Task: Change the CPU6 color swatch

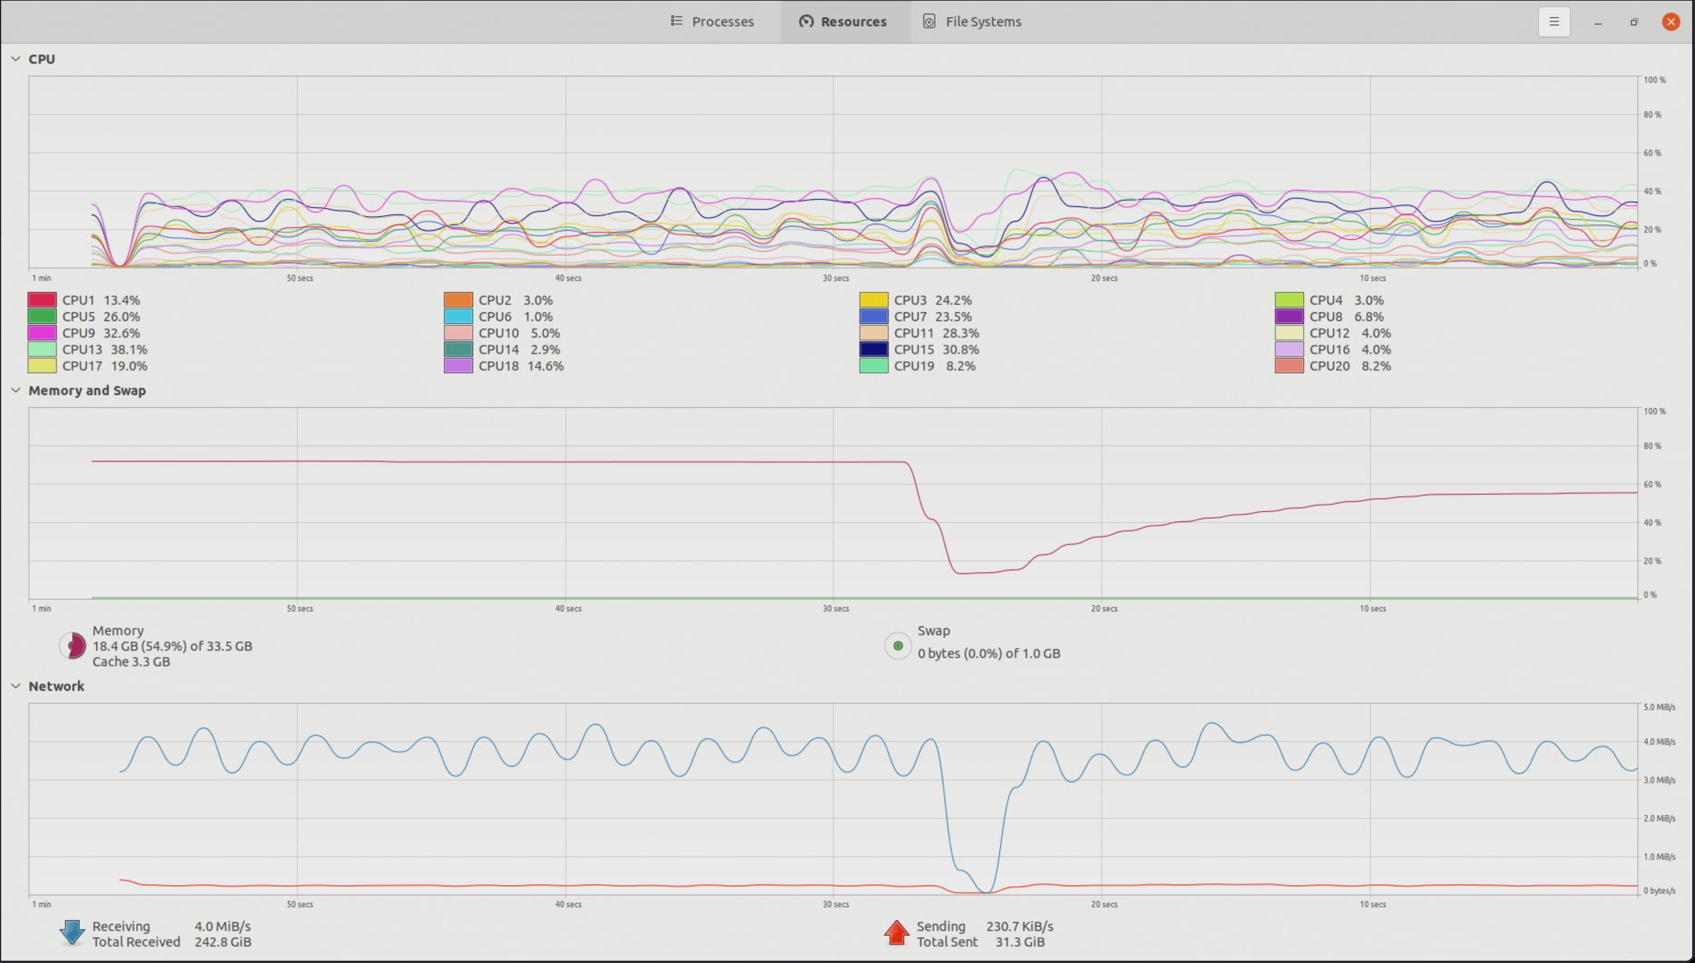Action: pos(458,316)
